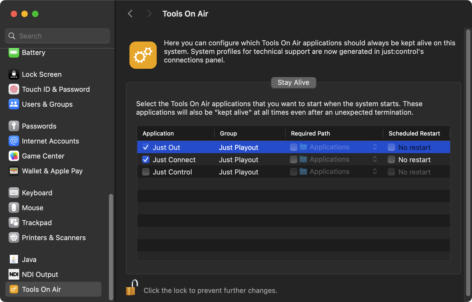Viewport: 472px width, 302px height.
Task: Open Touch ID & Password icon
Action: (x=14, y=89)
